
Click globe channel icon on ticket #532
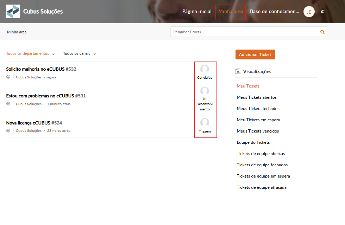[x=8, y=77]
